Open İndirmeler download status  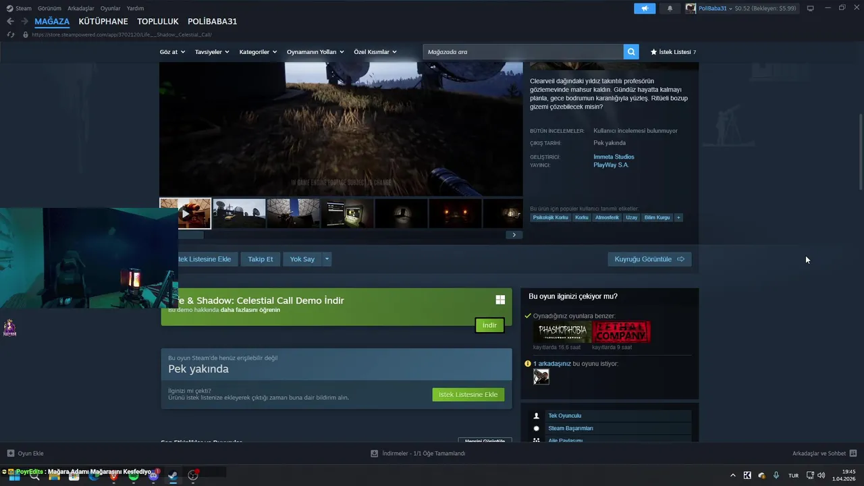418,454
